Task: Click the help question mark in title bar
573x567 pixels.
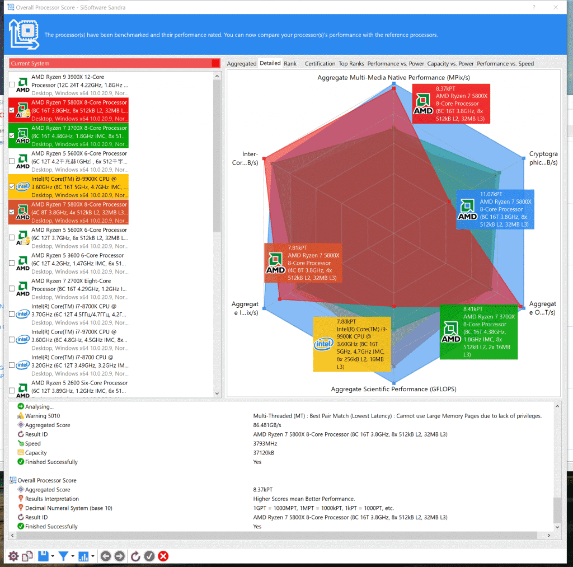Action: click(534, 7)
